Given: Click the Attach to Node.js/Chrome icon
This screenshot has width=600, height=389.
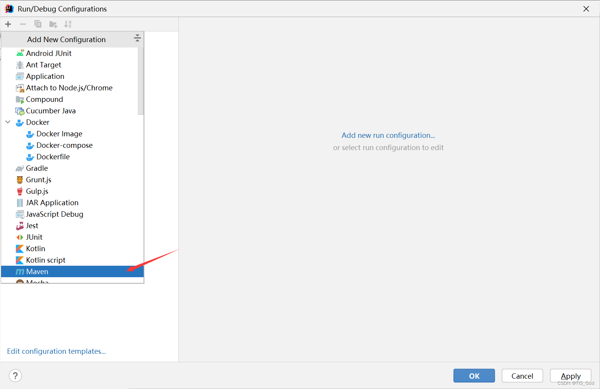Looking at the screenshot, I should pyautogui.click(x=20, y=88).
